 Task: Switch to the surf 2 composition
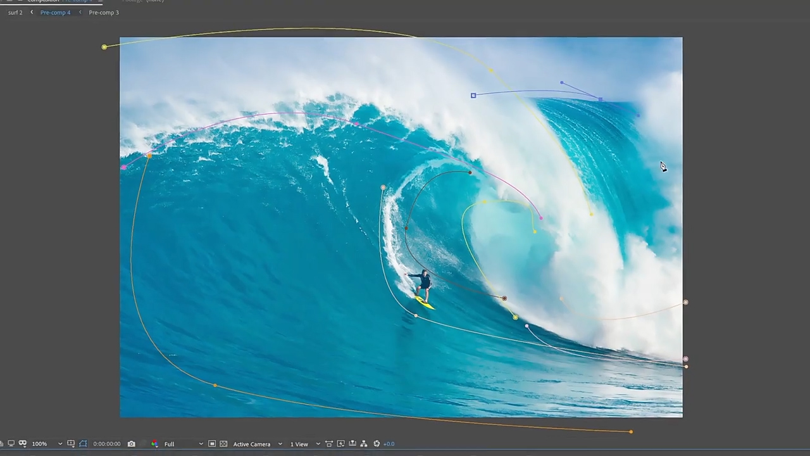click(15, 13)
